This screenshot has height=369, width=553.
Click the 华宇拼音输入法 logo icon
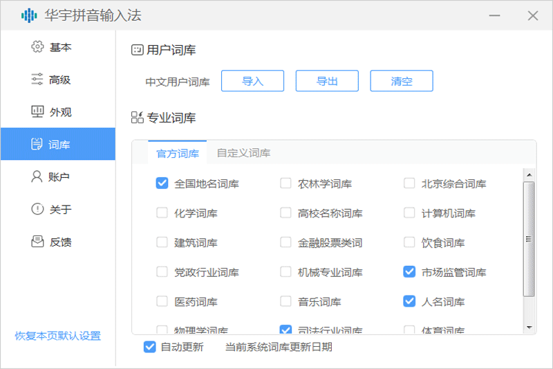[x=29, y=15]
